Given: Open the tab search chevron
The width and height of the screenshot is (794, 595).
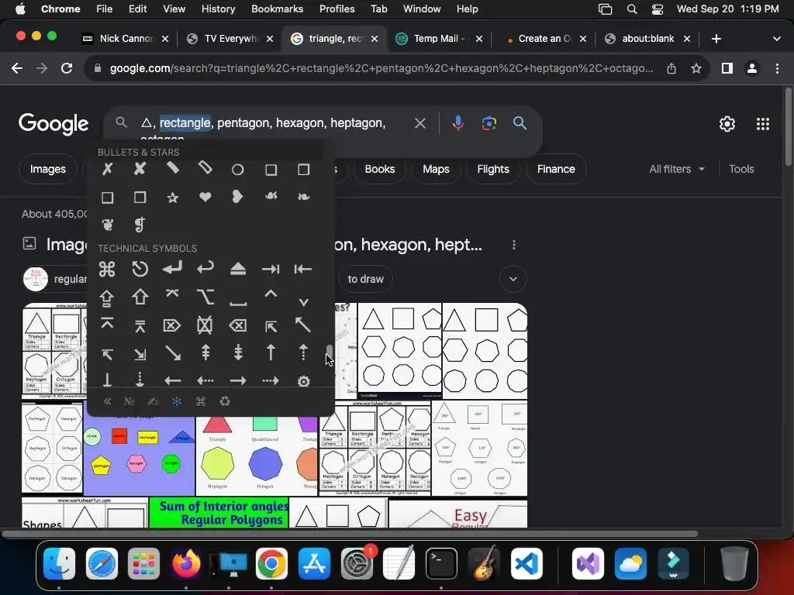Looking at the screenshot, I should 776,39.
